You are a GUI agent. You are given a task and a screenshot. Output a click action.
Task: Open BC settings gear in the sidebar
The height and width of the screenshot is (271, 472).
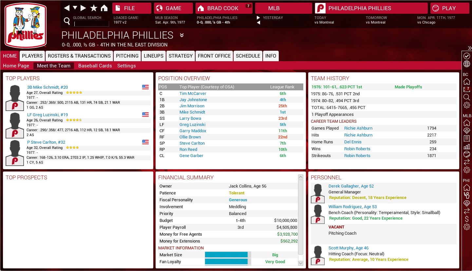coord(467,105)
